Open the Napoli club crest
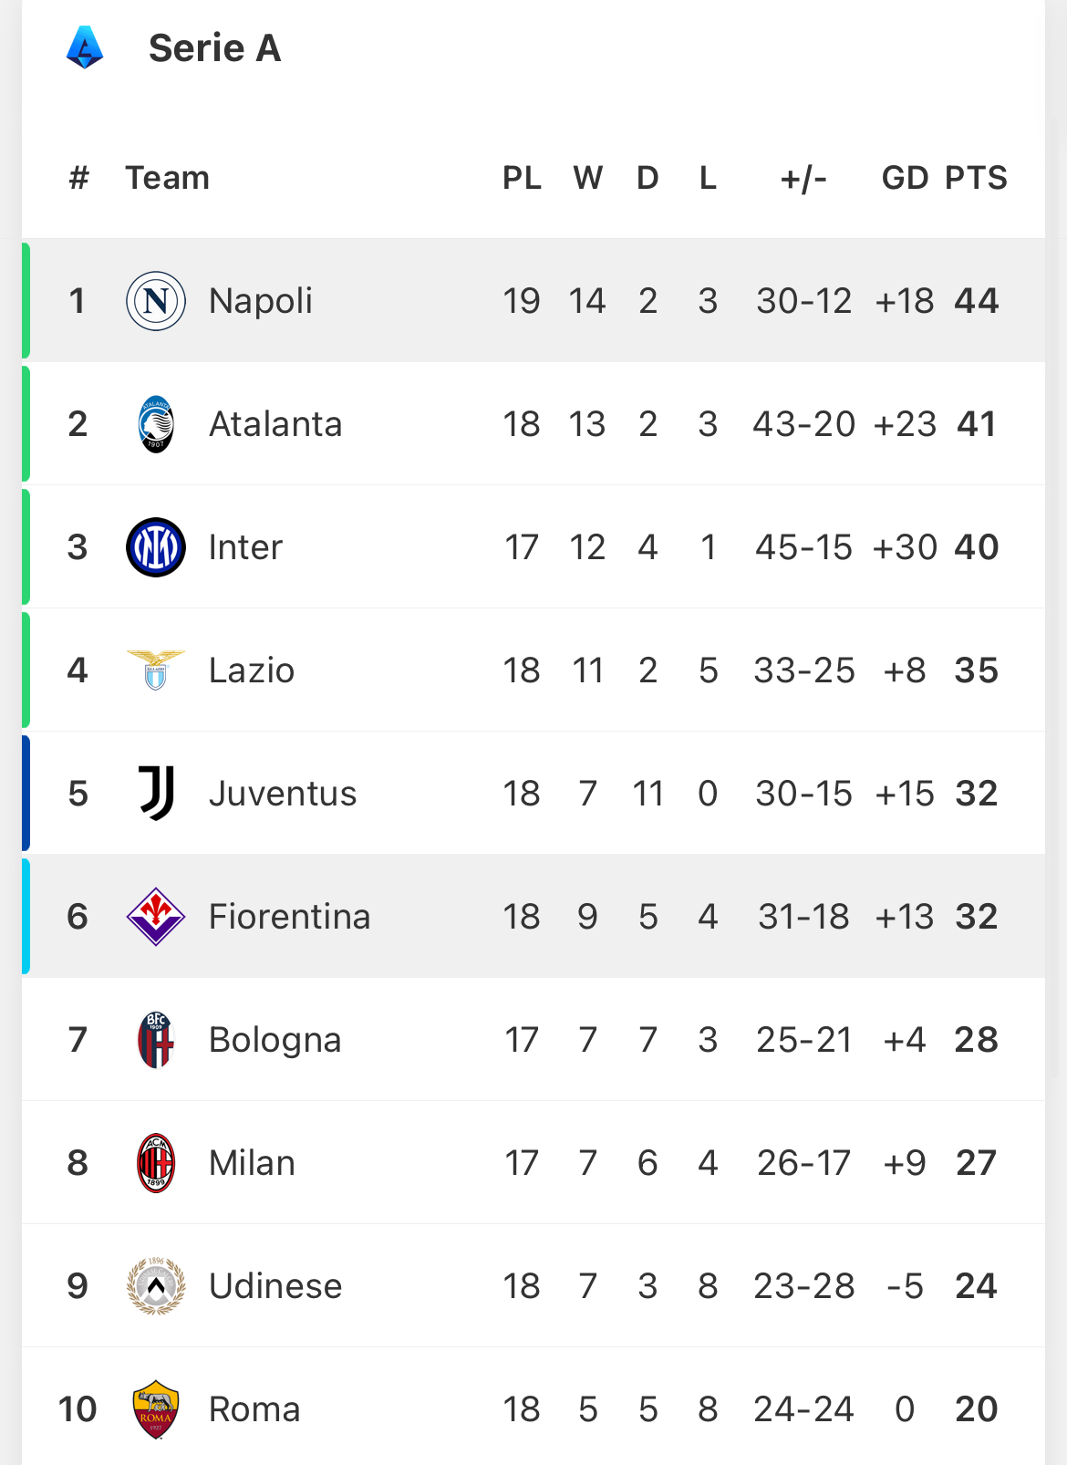 click(156, 301)
